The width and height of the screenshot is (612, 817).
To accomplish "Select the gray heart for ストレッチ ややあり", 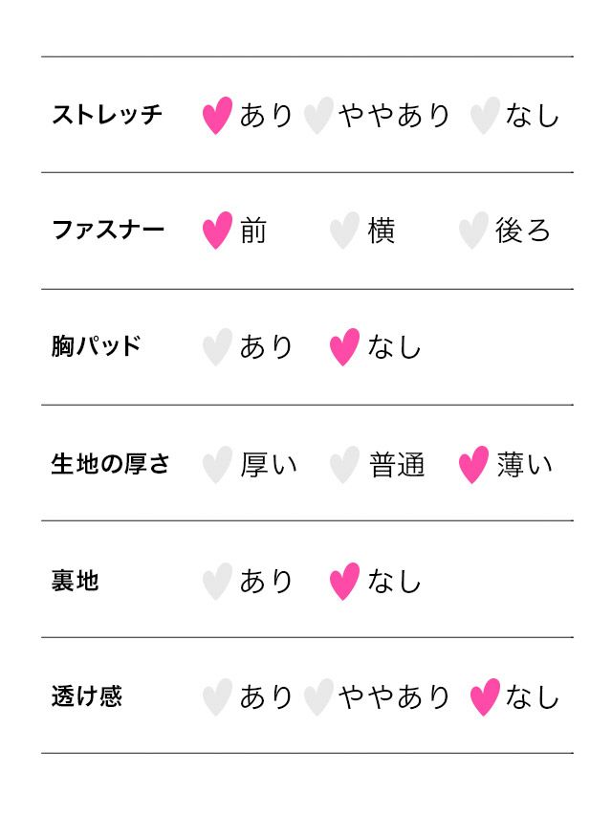I will click(x=317, y=116).
